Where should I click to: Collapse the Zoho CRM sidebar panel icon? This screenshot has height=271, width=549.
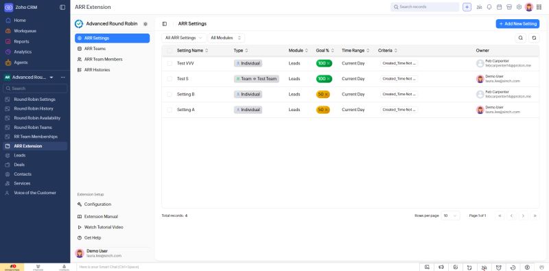pyautogui.click(x=62, y=7)
